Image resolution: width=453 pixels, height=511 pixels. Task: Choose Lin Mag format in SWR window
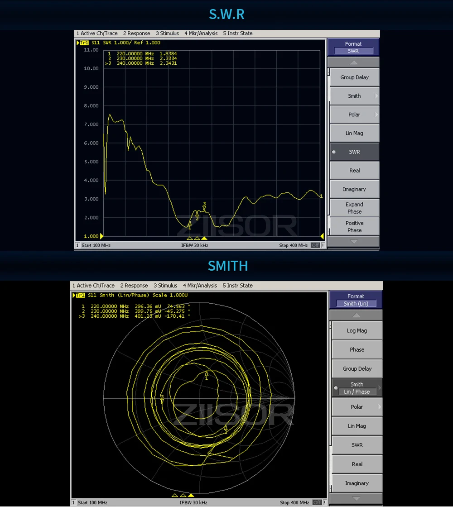point(354,133)
